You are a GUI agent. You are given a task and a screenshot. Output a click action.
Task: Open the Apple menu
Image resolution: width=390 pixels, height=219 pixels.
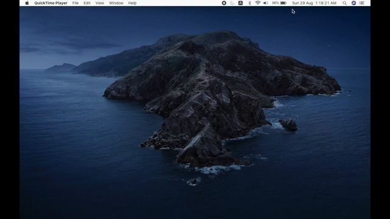27,3
